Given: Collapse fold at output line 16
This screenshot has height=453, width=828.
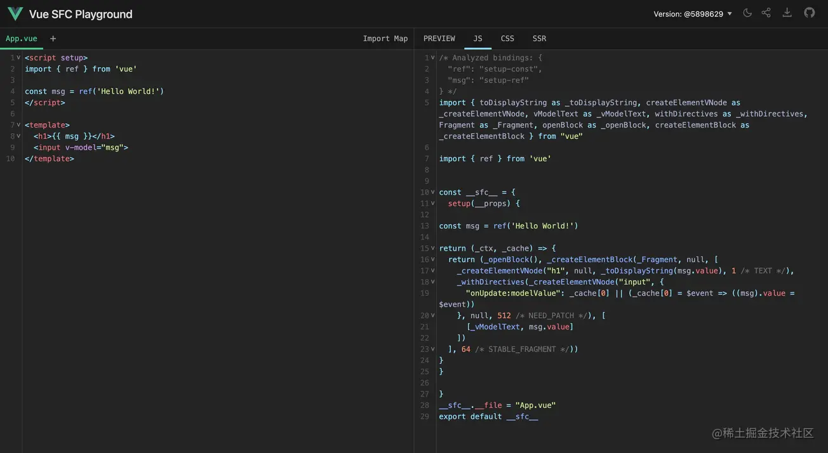Looking at the screenshot, I should point(433,259).
